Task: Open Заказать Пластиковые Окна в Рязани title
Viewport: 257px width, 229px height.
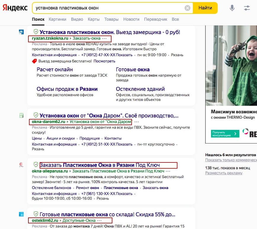Action: tap(100, 165)
